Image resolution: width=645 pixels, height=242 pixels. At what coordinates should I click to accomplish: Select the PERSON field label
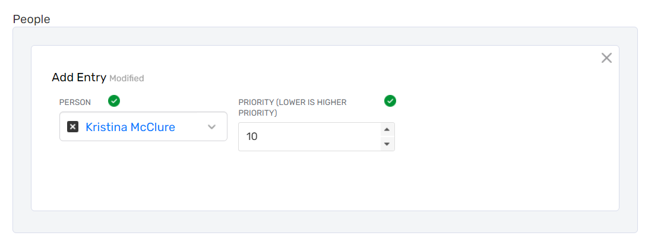point(75,102)
